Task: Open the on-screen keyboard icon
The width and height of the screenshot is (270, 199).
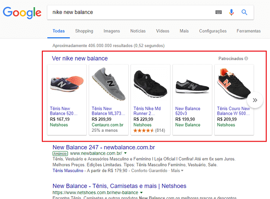Action: click(219, 13)
